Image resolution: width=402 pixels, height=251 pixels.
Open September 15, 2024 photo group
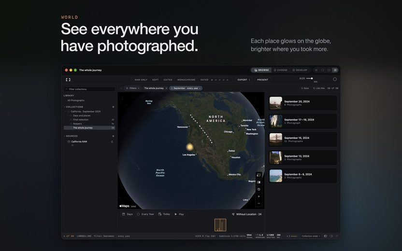[303, 139]
